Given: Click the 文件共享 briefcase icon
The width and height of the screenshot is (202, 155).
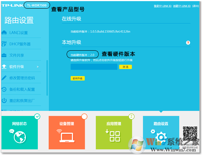Looking at the screenshot, I should point(4,55).
